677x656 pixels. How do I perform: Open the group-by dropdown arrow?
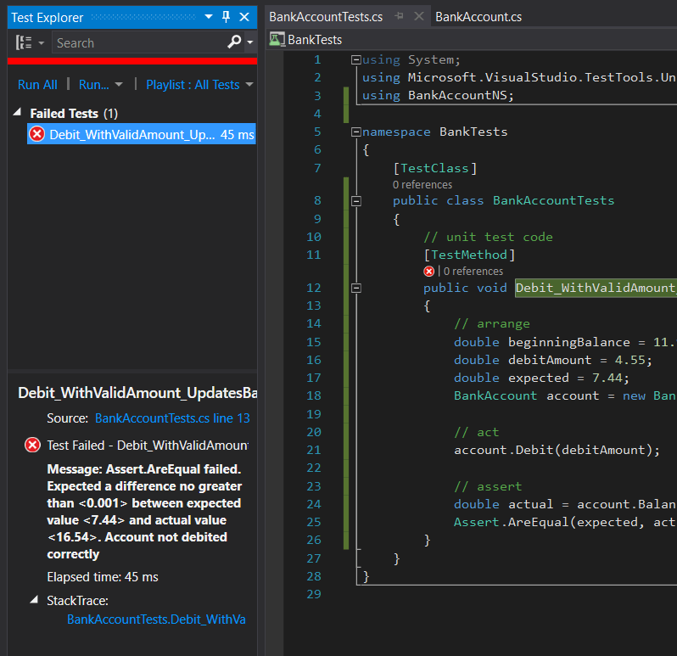(42, 42)
